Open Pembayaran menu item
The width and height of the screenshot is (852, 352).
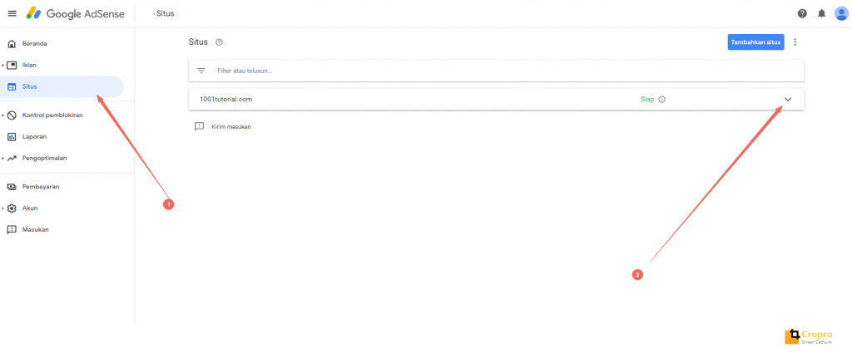(41, 187)
